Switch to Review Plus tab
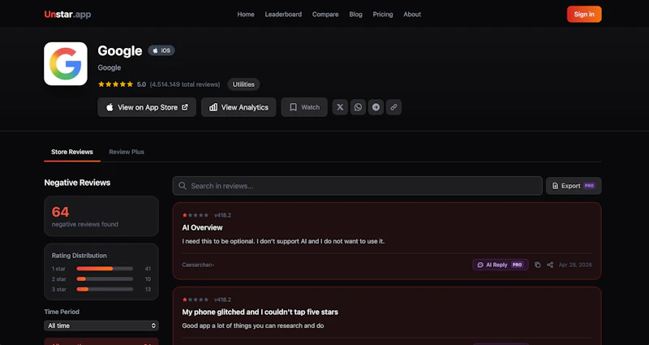 pos(127,152)
